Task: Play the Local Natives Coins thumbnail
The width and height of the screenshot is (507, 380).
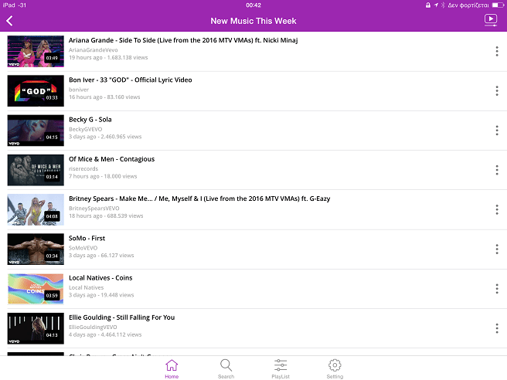Action: 36,289
